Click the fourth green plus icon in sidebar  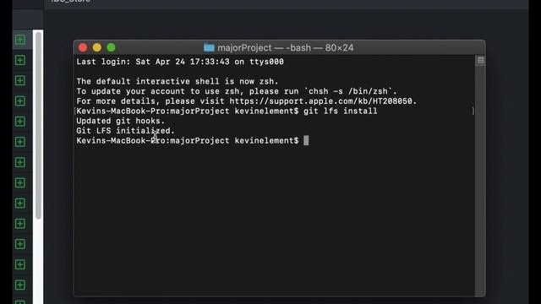click(x=20, y=101)
